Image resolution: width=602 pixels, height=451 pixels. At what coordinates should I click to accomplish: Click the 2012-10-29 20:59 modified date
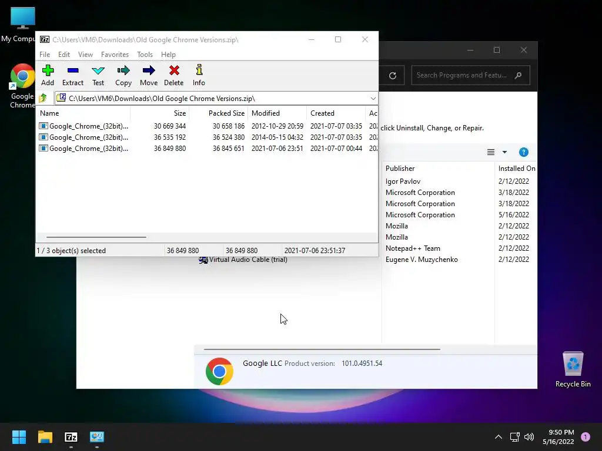277,126
